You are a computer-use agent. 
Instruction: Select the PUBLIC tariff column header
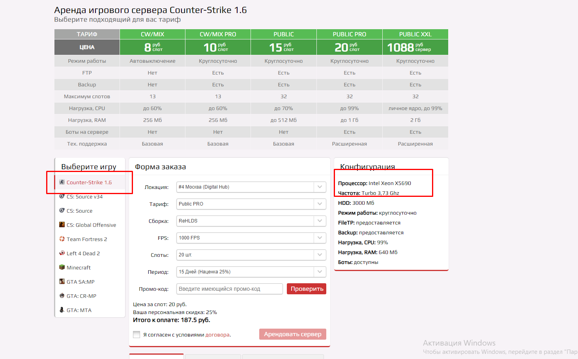284,34
